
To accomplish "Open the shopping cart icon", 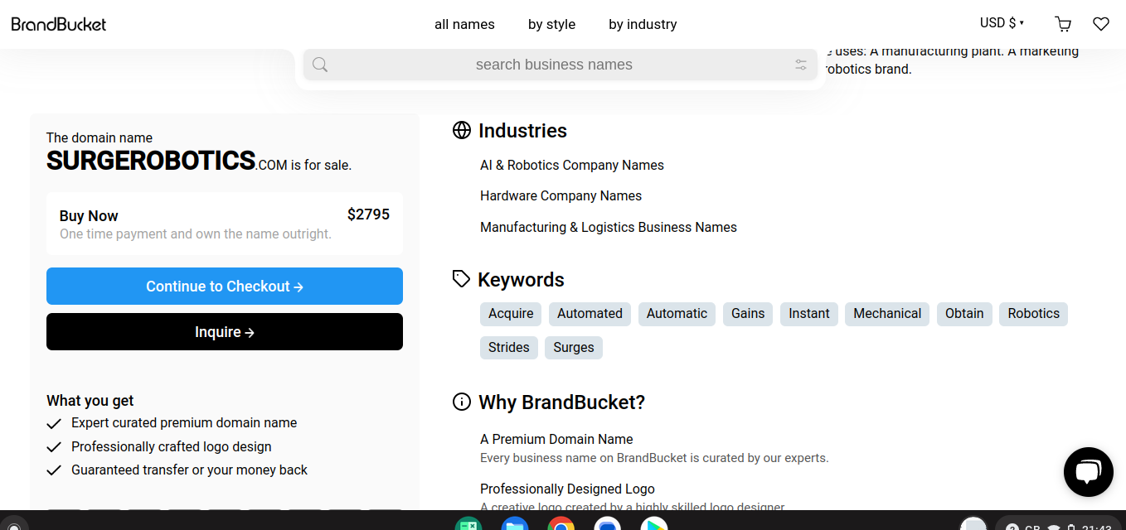I will click(x=1062, y=24).
